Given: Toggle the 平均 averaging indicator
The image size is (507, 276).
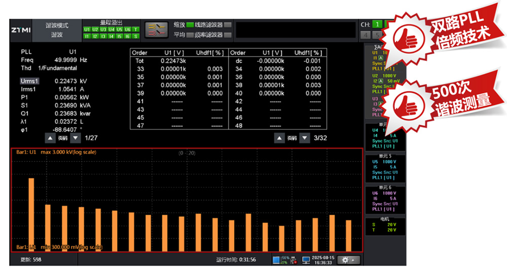Looking at the screenshot, I should click(190, 35).
